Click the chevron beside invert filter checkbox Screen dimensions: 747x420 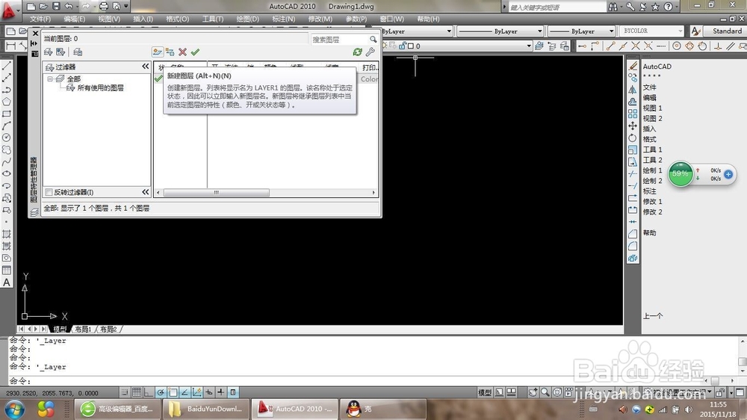pos(146,191)
